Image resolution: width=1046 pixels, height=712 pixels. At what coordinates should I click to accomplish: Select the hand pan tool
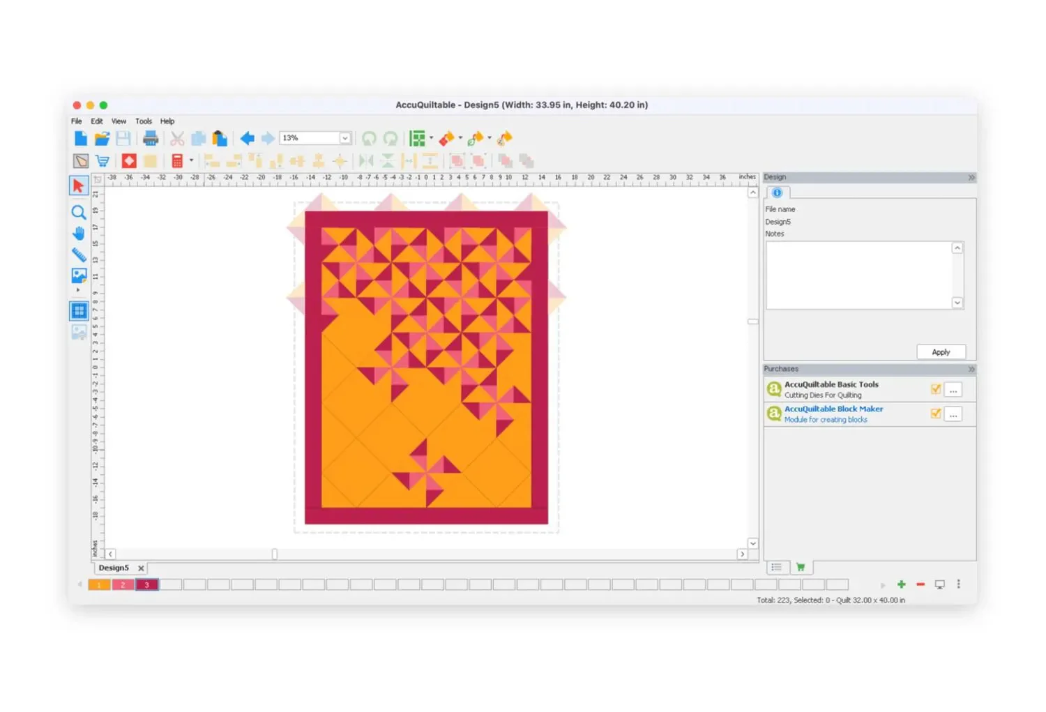(x=79, y=234)
